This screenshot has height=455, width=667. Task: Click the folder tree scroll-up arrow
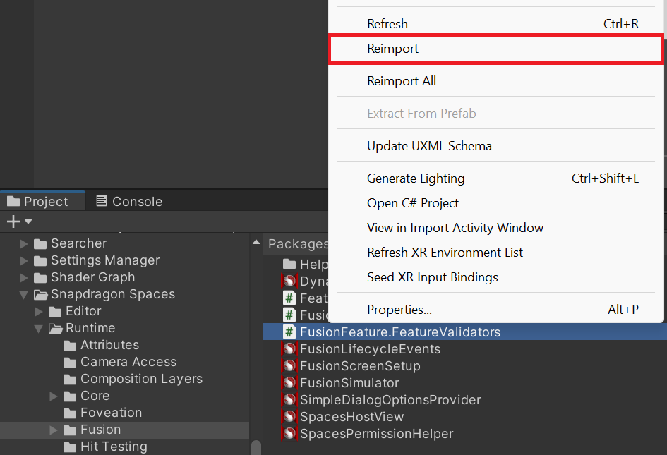pyautogui.click(x=256, y=242)
